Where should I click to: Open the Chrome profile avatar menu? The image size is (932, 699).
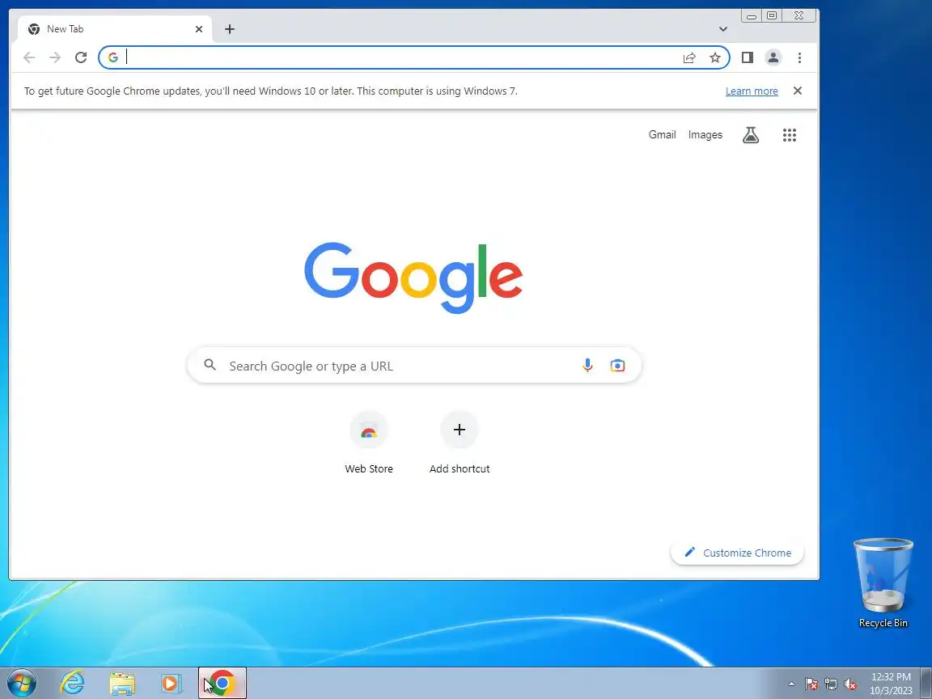[773, 57]
